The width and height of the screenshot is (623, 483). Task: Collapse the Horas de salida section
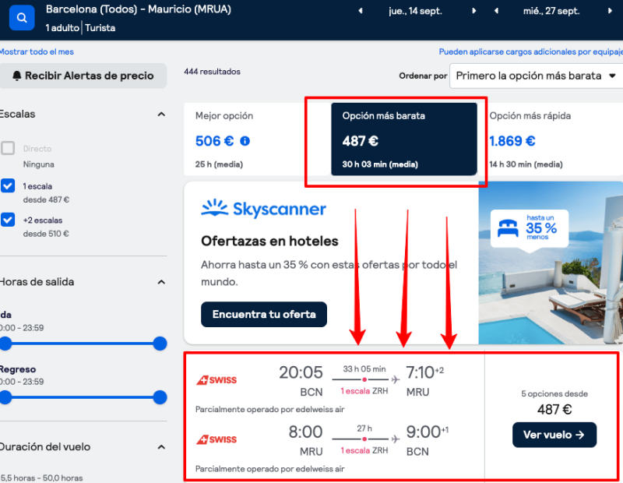[161, 282]
